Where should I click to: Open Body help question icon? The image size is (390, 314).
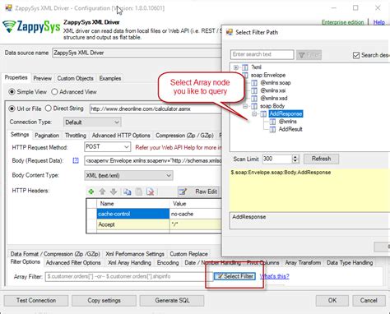76,160
